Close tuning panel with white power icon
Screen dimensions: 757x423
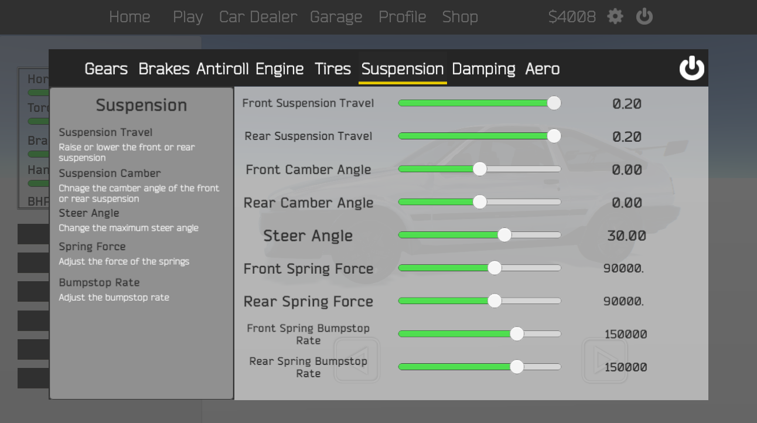click(692, 68)
